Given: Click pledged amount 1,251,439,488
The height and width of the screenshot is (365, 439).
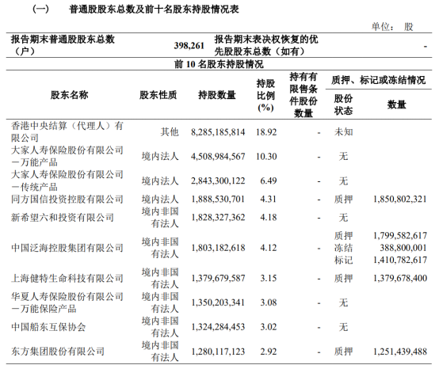Looking at the screenshot, I should tap(400, 352).
